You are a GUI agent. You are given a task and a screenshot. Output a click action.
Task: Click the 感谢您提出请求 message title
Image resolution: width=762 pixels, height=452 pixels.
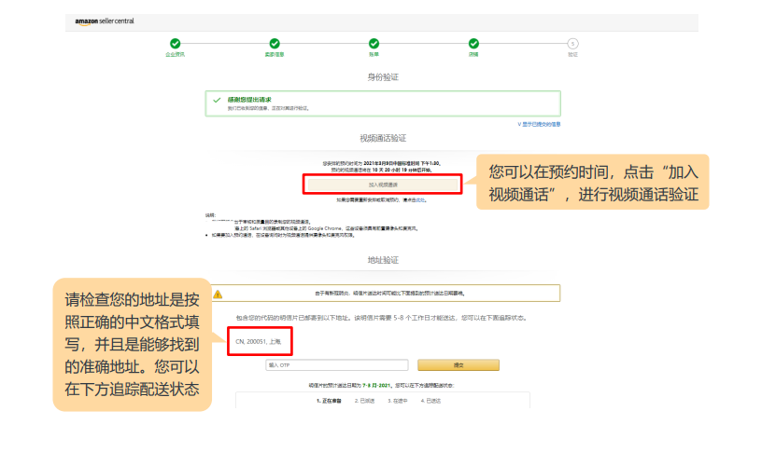pos(249,100)
